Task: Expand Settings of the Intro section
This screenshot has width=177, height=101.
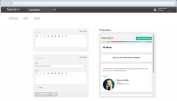Action: point(83,31)
